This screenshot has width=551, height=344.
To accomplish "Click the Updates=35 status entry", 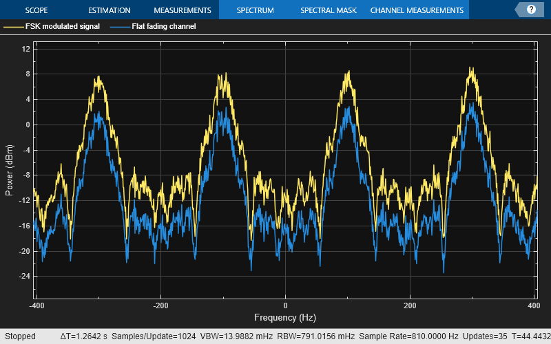I will coord(485,336).
